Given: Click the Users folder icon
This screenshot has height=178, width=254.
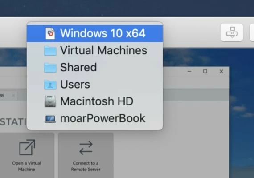Looking at the screenshot, I should tap(50, 85).
